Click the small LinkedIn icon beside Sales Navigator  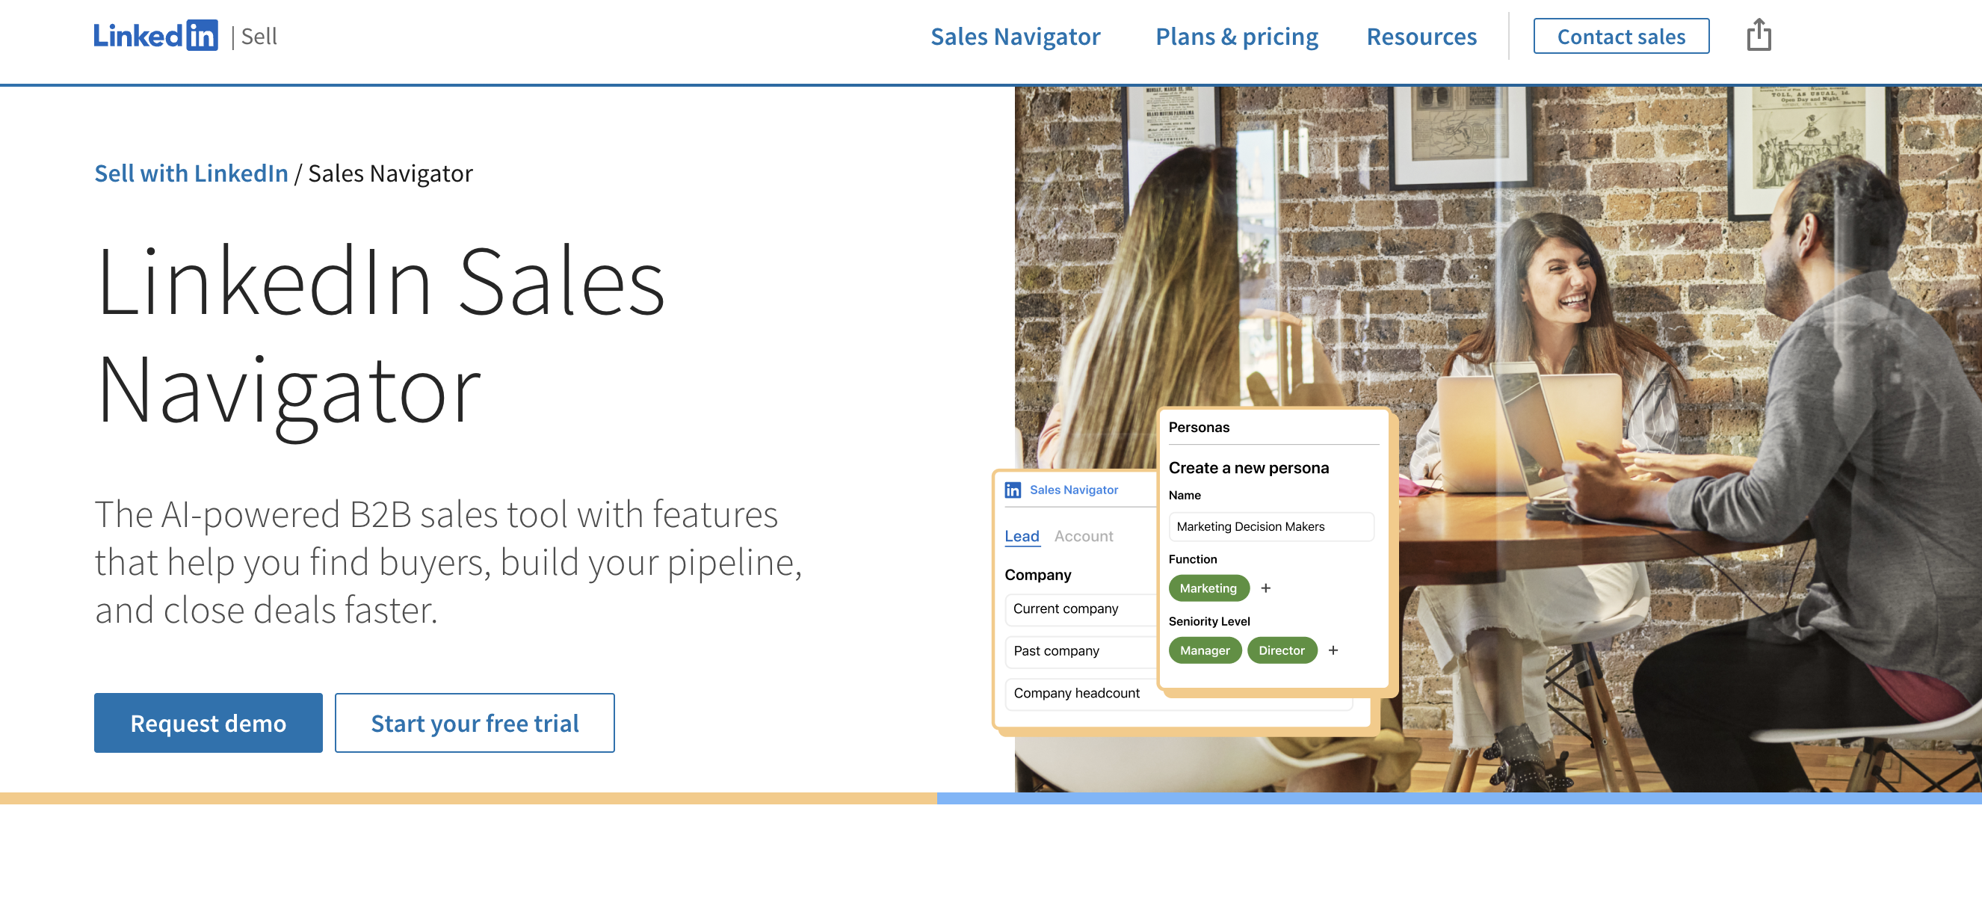pyautogui.click(x=1013, y=490)
